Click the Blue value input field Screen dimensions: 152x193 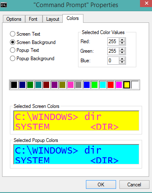113,61
